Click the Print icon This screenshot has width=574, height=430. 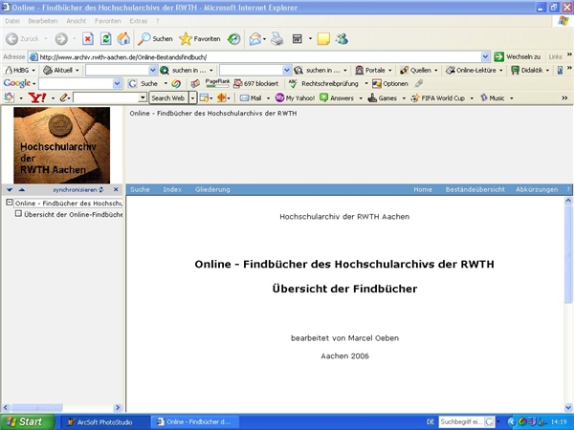pos(277,39)
